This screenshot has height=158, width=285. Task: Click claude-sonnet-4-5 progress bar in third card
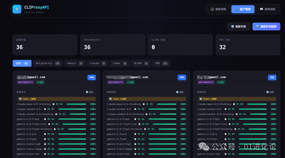[253, 109]
